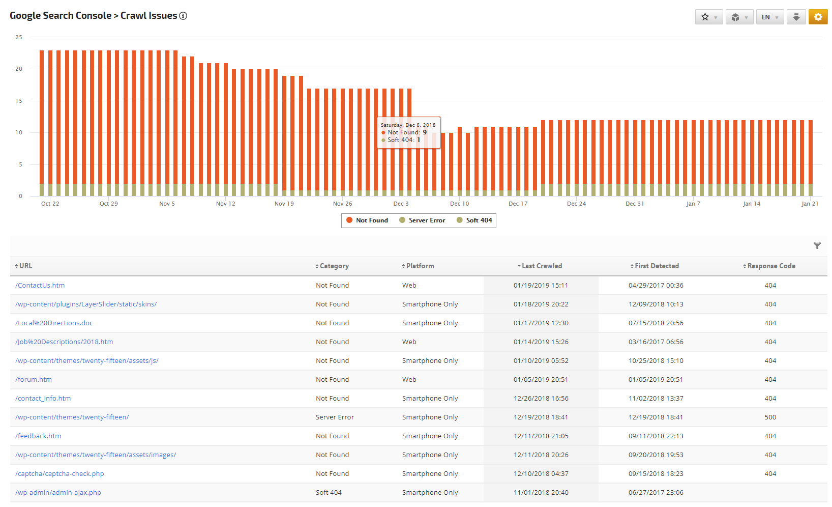Screen dimensions: 832x507
Task: Sort by Response Code column header
Action: pyautogui.click(x=770, y=266)
